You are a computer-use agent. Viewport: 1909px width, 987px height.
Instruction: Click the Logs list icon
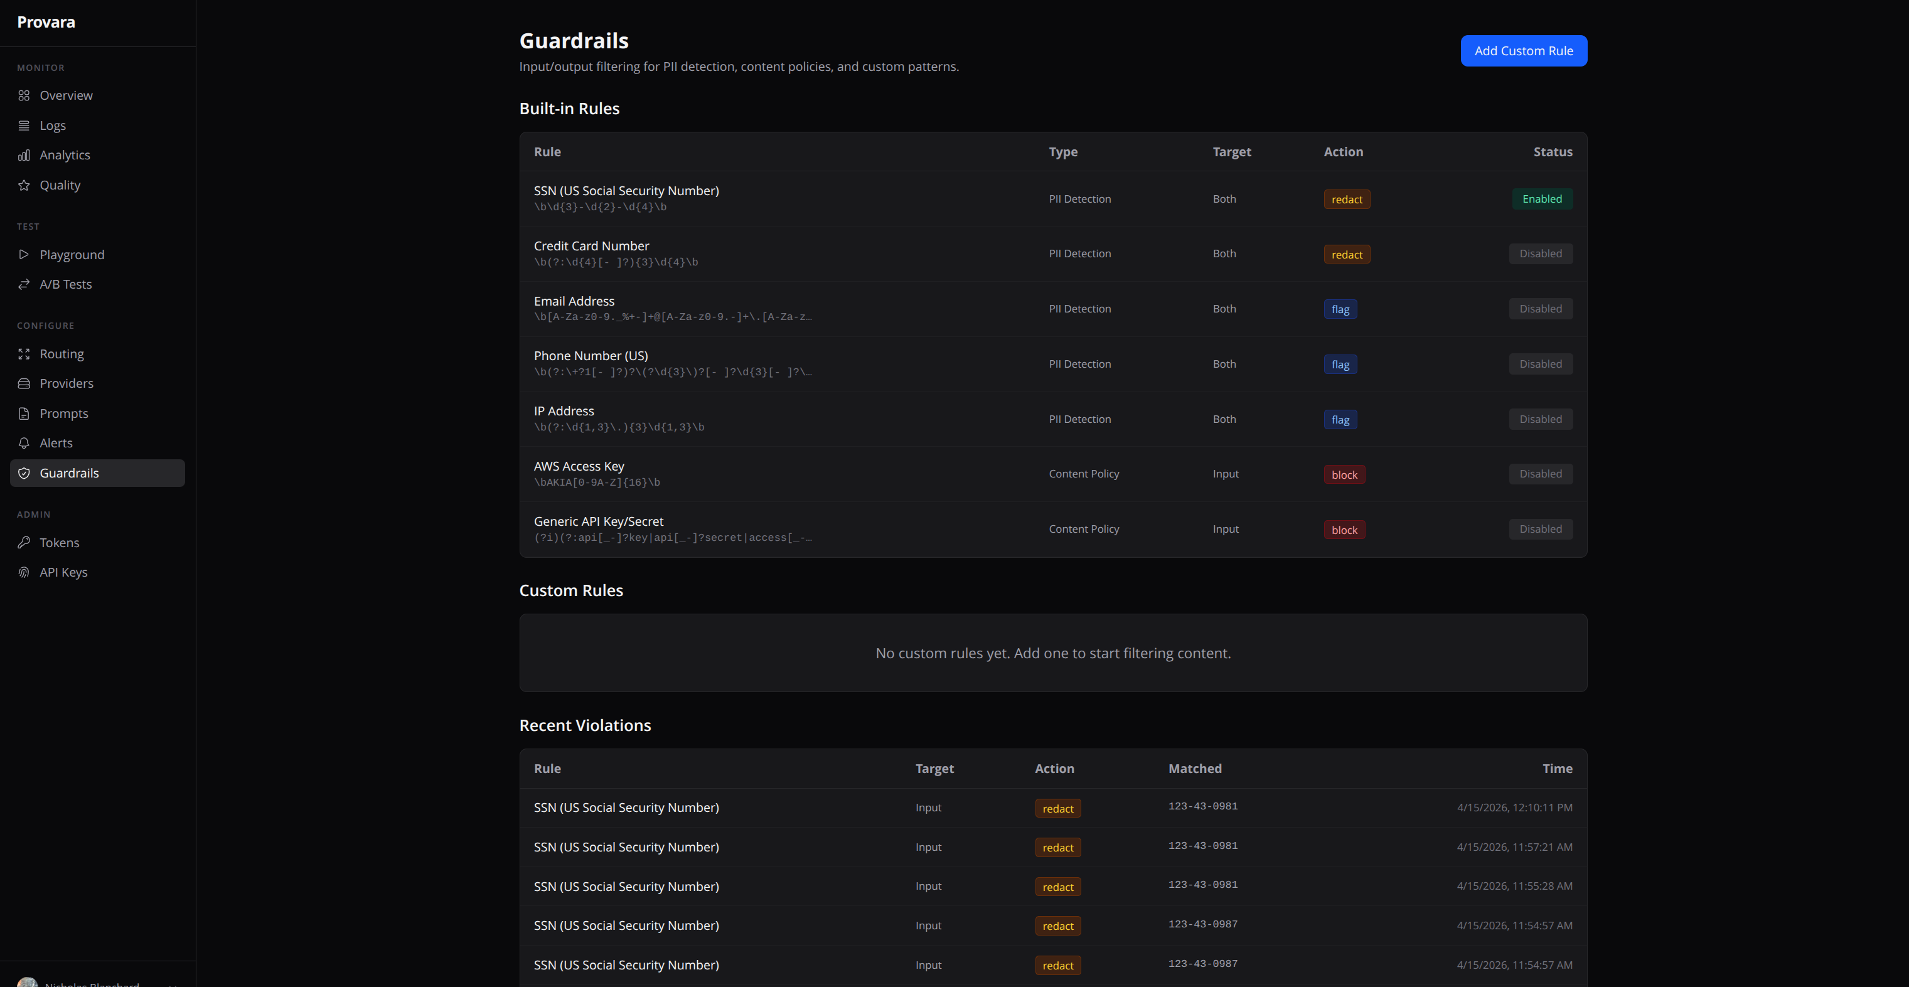24,125
